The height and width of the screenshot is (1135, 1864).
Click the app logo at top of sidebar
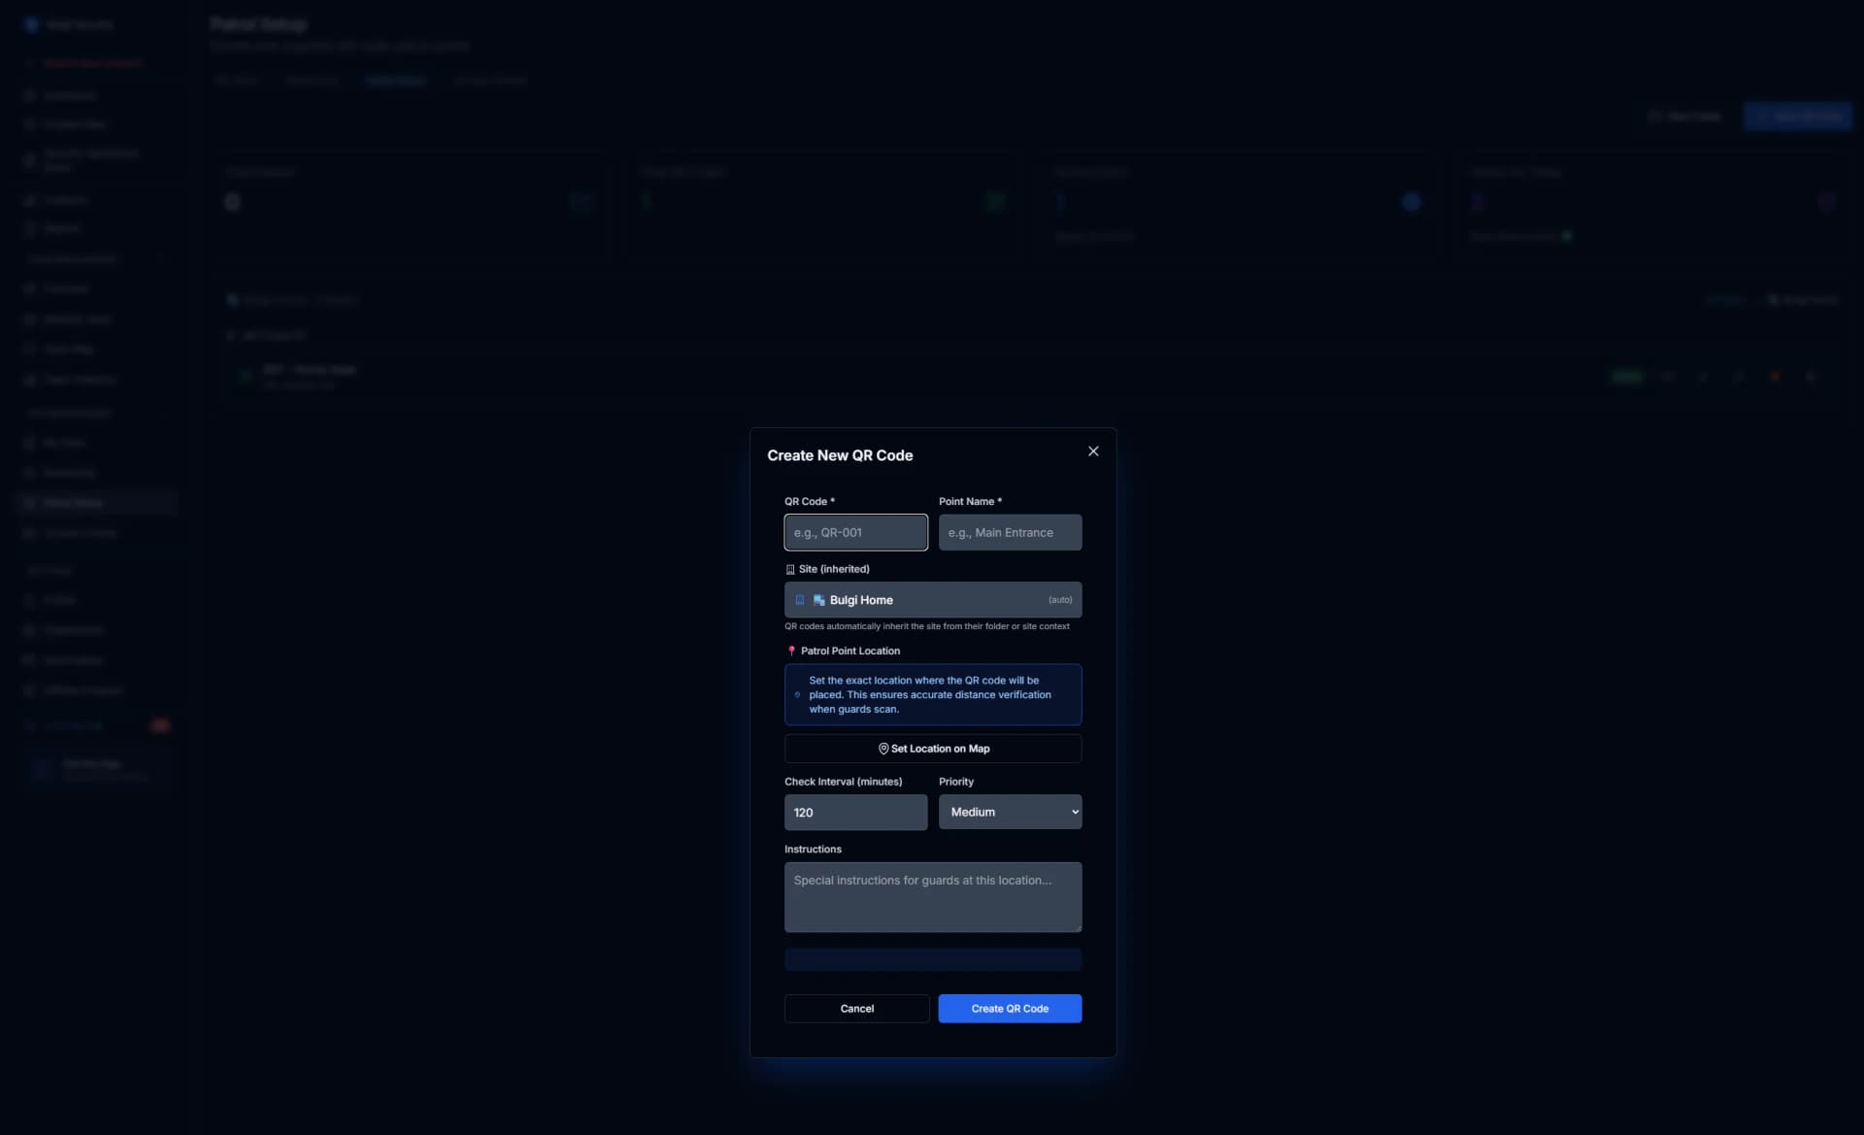[x=31, y=24]
